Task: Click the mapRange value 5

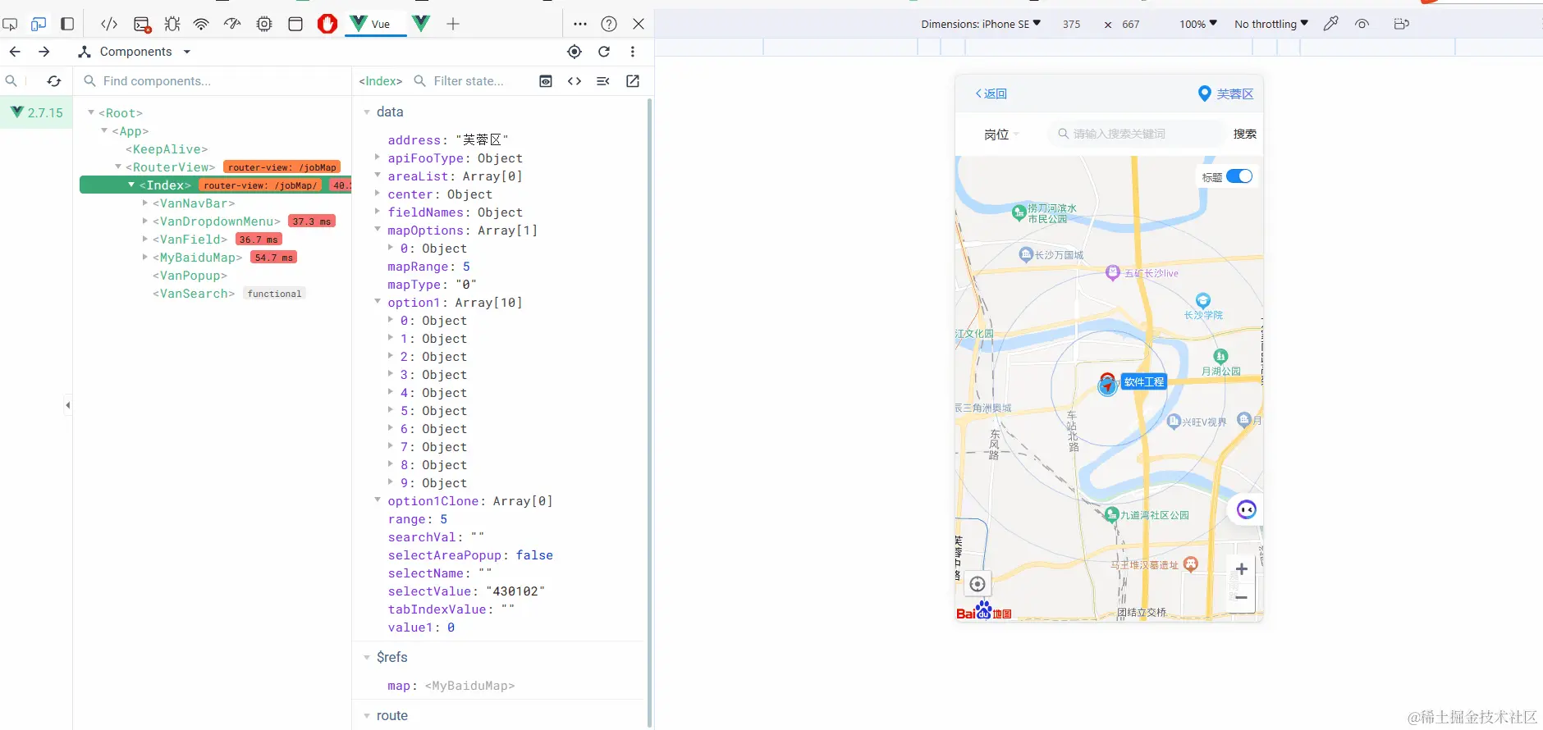Action: tap(466, 267)
